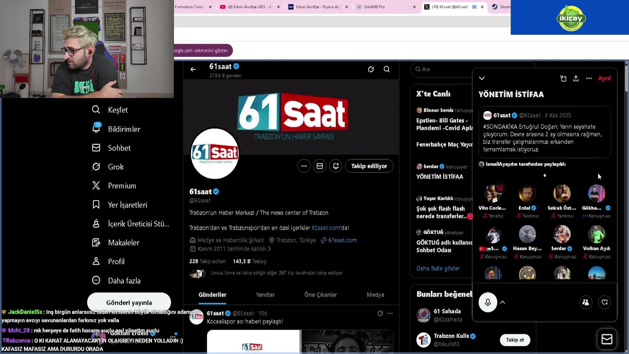Click 228 Takip edilen count
The image size is (629, 354).
click(x=207, y=262)
